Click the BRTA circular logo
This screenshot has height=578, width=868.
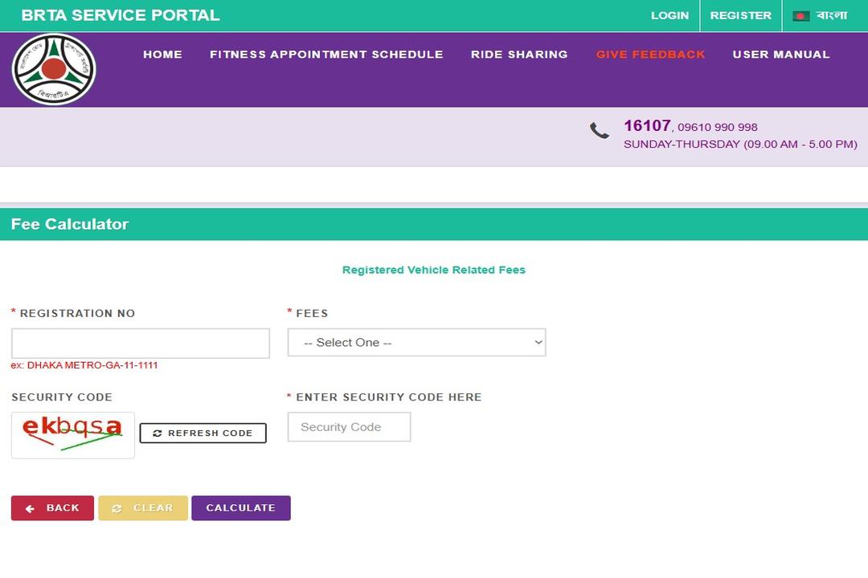(x=54, y=69)
